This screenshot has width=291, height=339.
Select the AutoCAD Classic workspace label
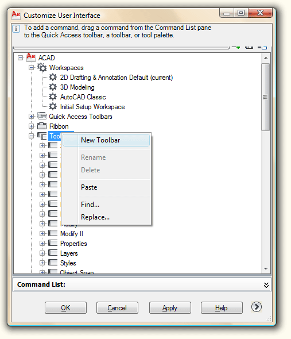tap(83, 97)
